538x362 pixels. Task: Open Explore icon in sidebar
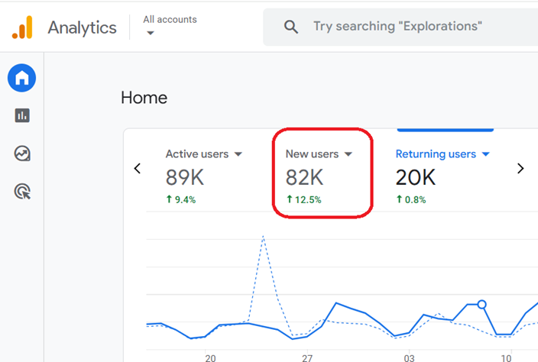click(22, 154)
